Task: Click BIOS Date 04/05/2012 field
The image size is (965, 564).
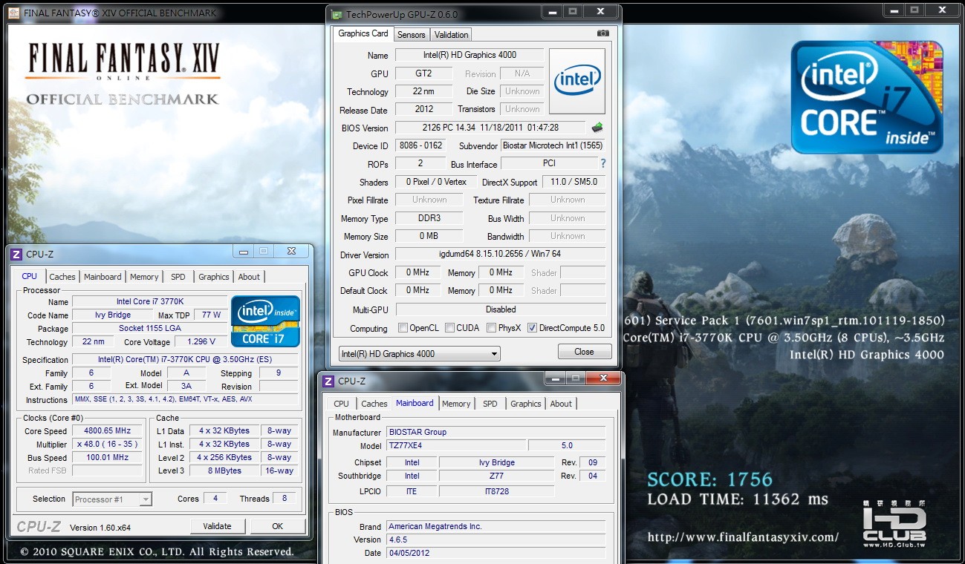Action: (496, 554)
